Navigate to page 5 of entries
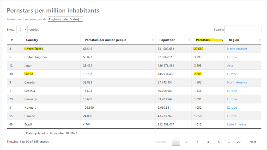Screen dimensions: 267x150 click(219, 142)
